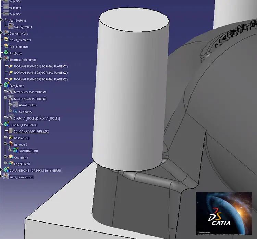Image resolution: width=257 pixels, height=239 pixels.
Task: Select the yz plane icon
Action: (6, 7)
